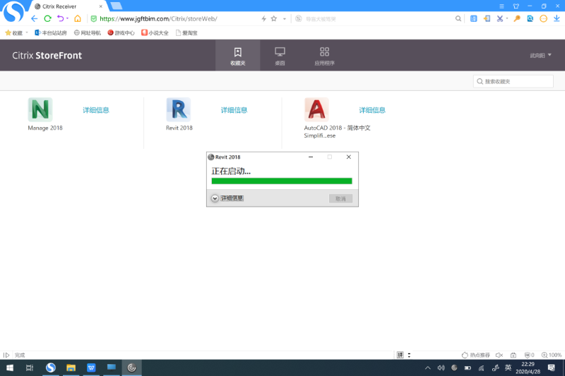Open downloads with the download arrow icon
565x376 pixels.
[x=557, y=19]
